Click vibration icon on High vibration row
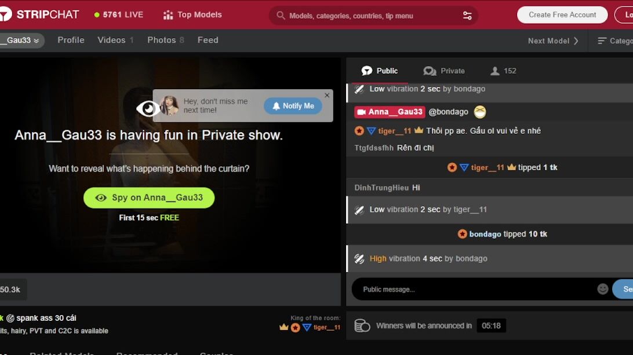 click(359, 259)
